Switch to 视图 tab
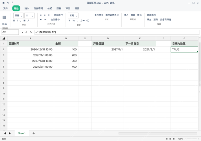 point(77,8)
